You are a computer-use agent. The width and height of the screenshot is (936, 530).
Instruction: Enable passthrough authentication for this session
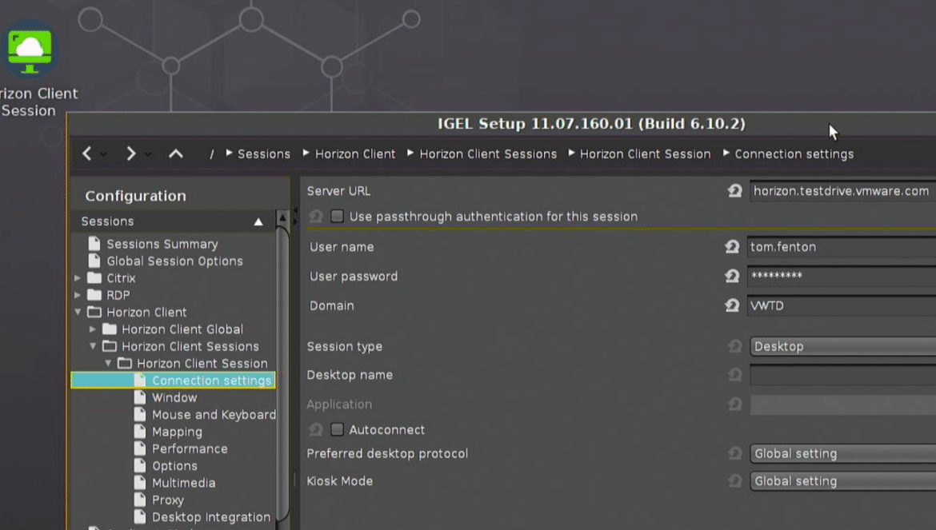(338, 216)
